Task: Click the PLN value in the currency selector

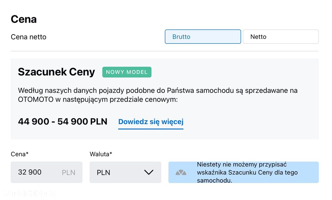Action: (x=103, y=172)
